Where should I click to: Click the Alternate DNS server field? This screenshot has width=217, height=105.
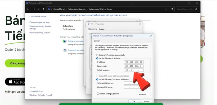tap(134, 87)
